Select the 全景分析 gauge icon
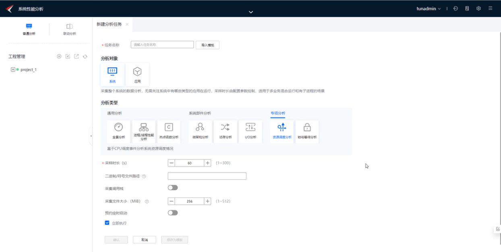The width and height of the screenshot is (501, 252). click(118, 127)
